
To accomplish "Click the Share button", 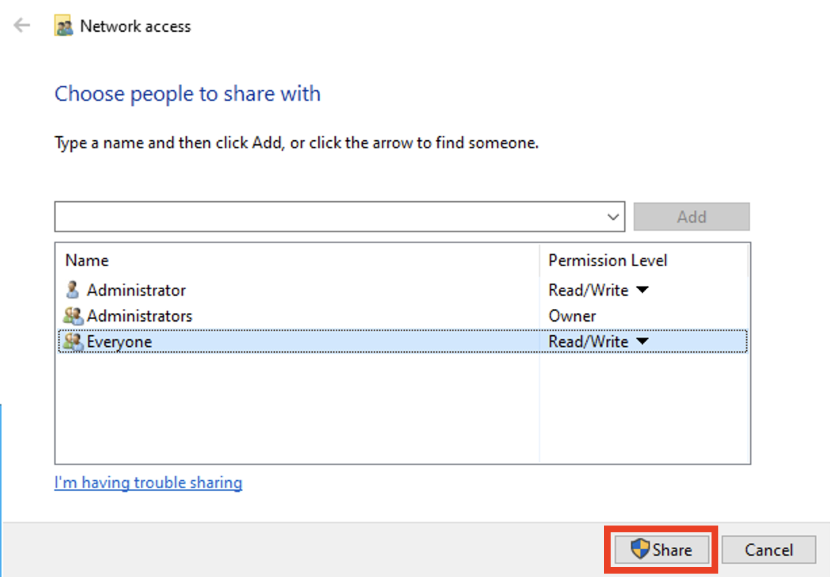I will [x=661, y=549].
